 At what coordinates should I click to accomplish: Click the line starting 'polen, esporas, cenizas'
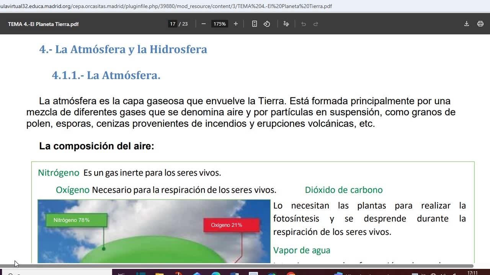[x=201, y=124]
